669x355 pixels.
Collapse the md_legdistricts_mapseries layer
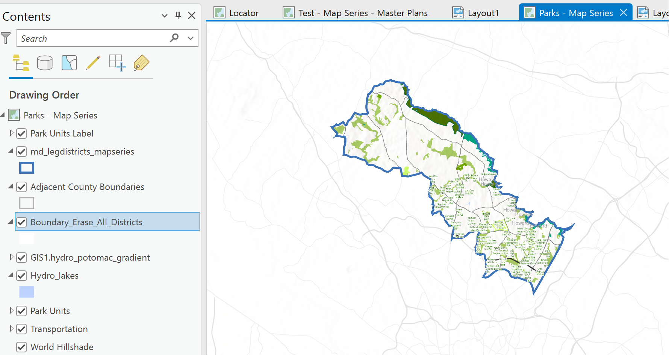pos(10,152)
